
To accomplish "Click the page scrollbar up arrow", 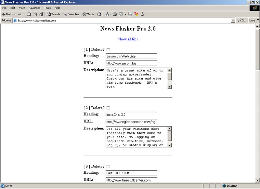I will tap(257, 26).
